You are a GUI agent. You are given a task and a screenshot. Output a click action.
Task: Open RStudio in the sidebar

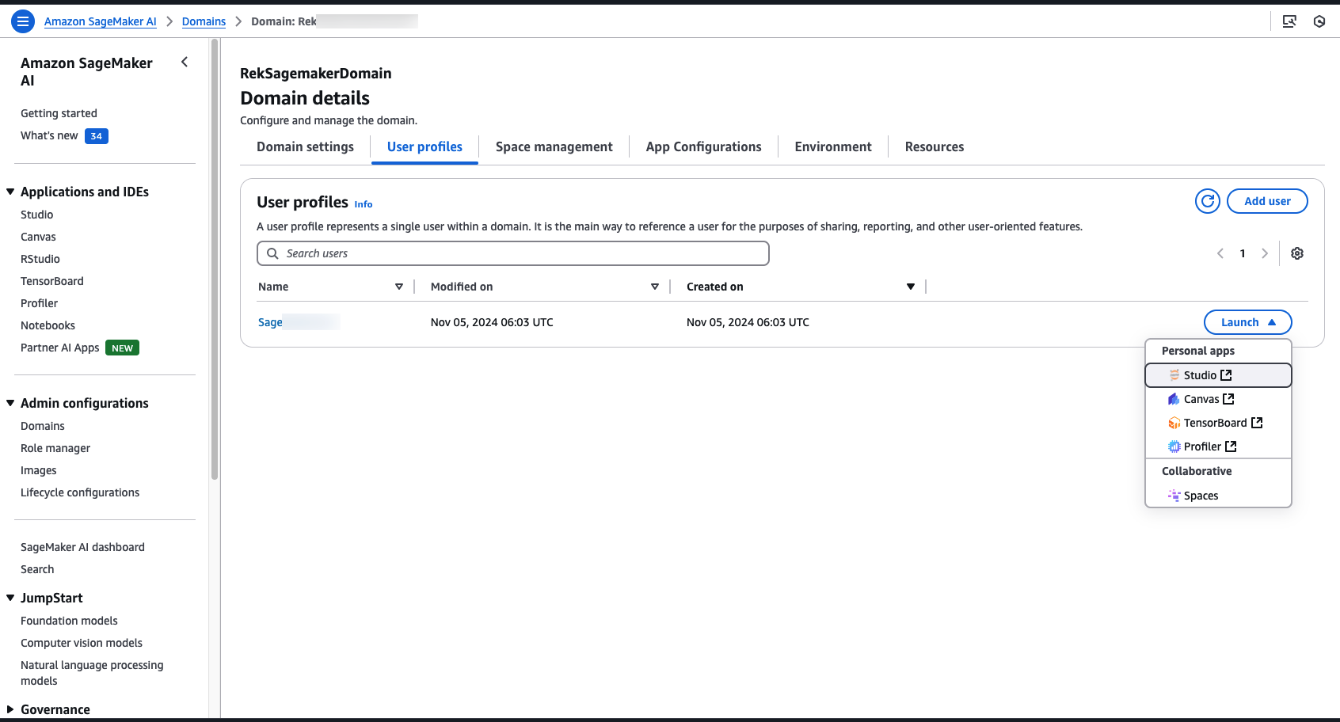tap(40, 259)
